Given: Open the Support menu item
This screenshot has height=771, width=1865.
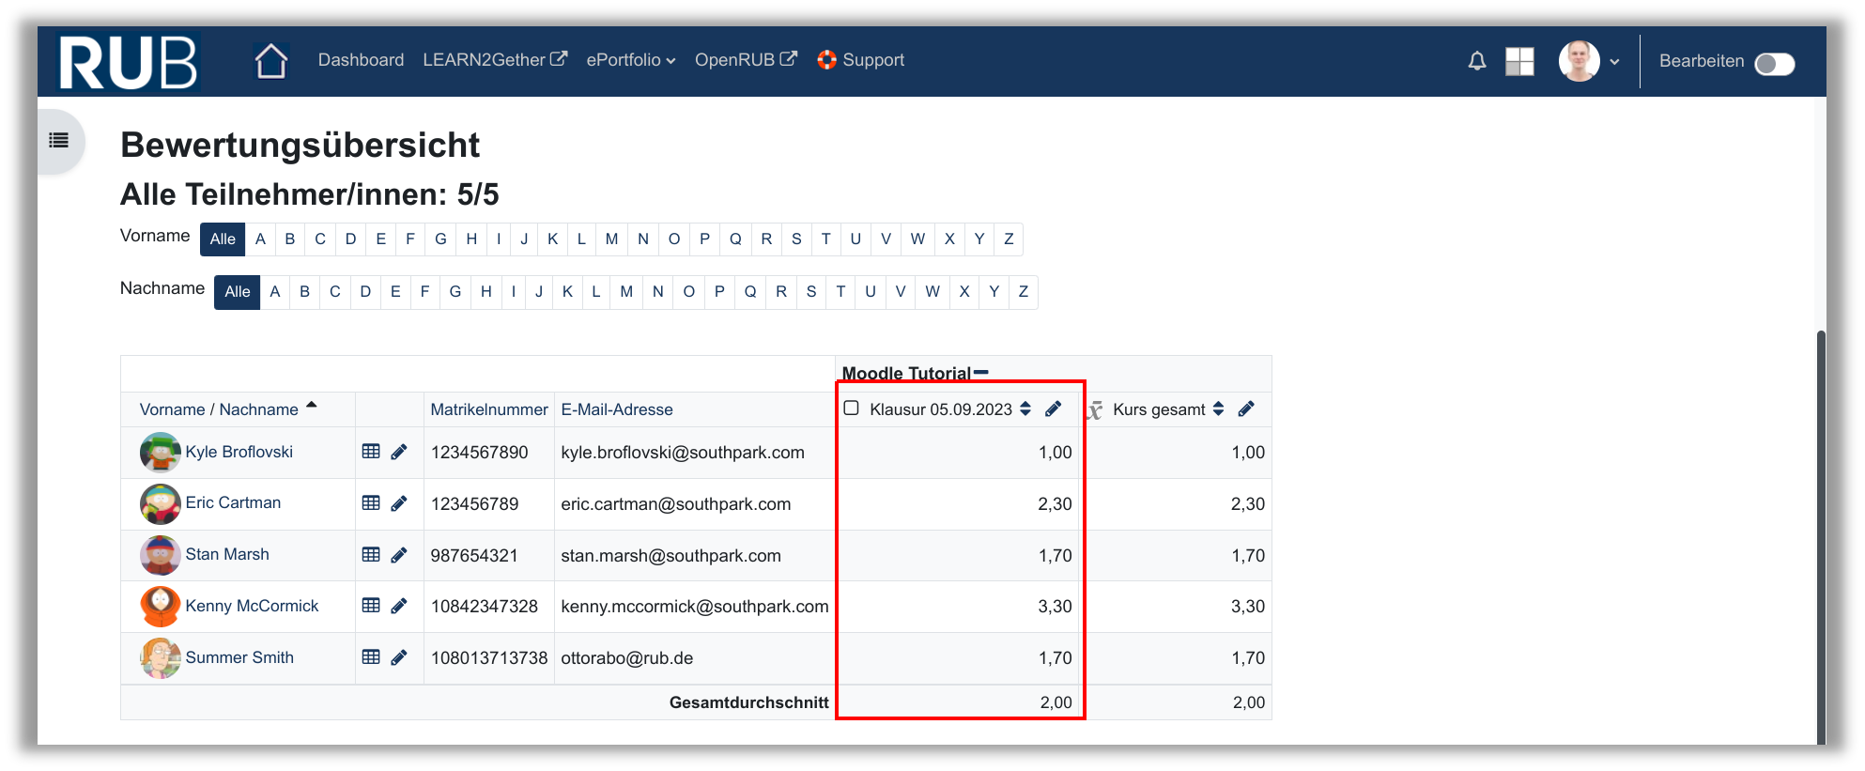Looking at the screenshot, I should tap(861, 60).
